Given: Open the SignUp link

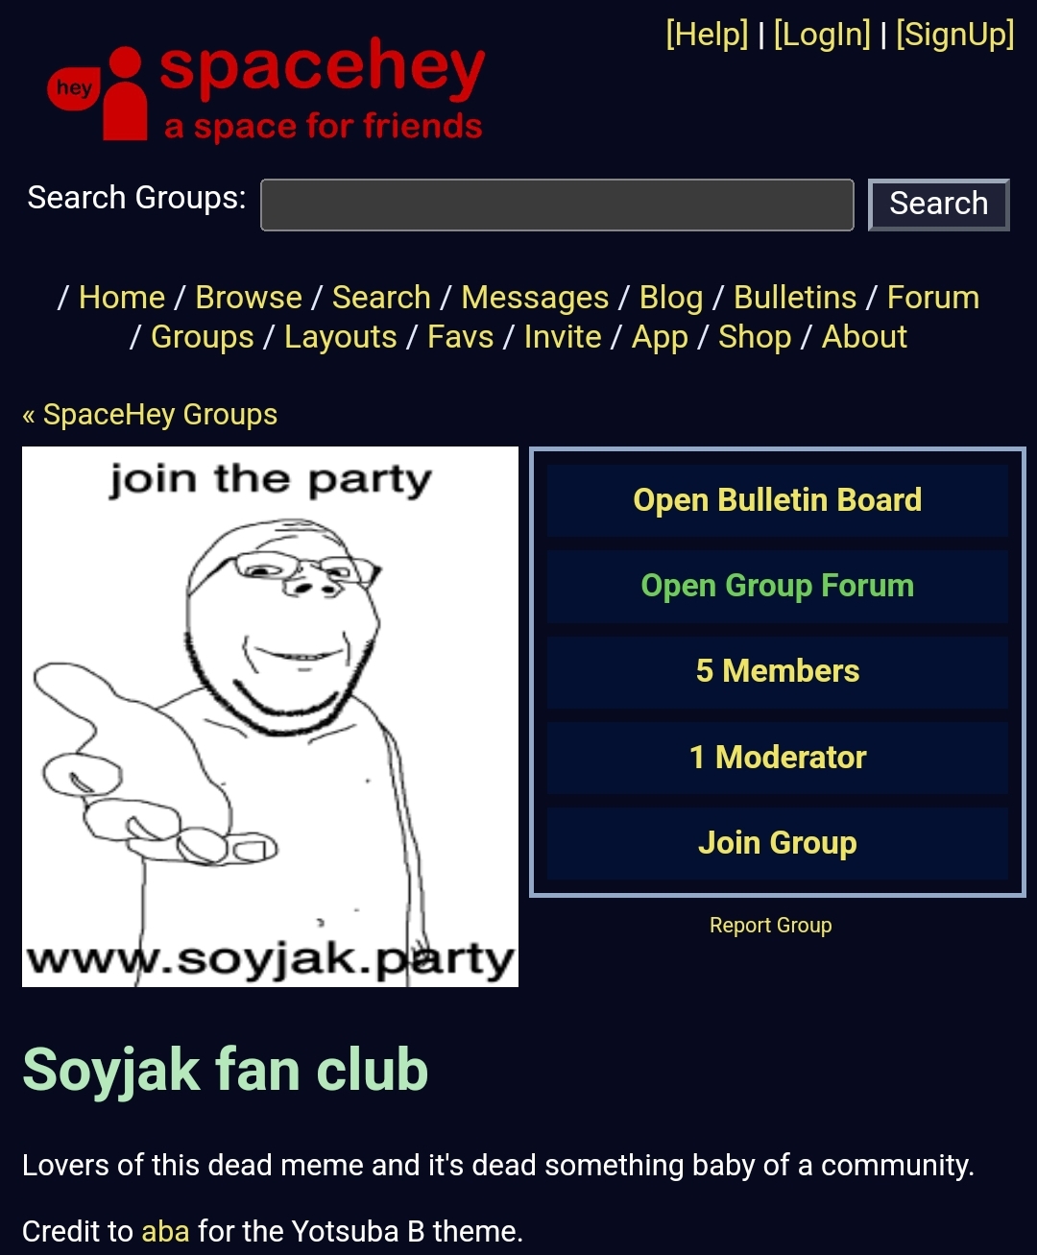Looking at the screenshot, I should (955, 35).
